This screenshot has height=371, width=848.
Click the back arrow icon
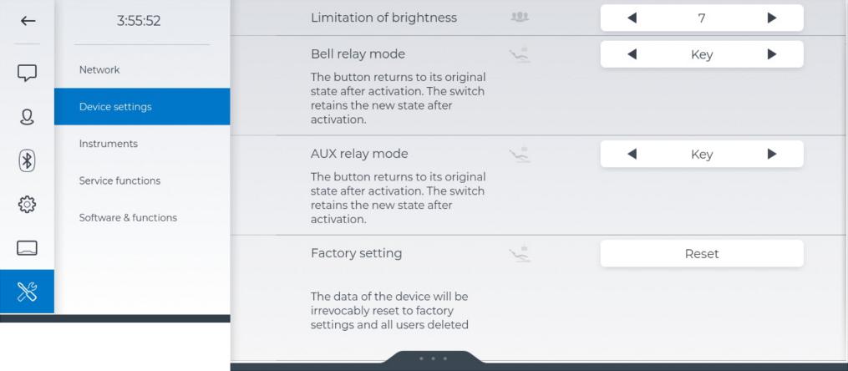(x=28, y=21)
